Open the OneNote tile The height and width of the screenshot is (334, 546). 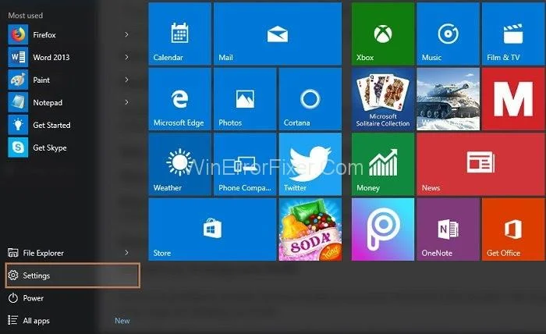tap(448, 229)
